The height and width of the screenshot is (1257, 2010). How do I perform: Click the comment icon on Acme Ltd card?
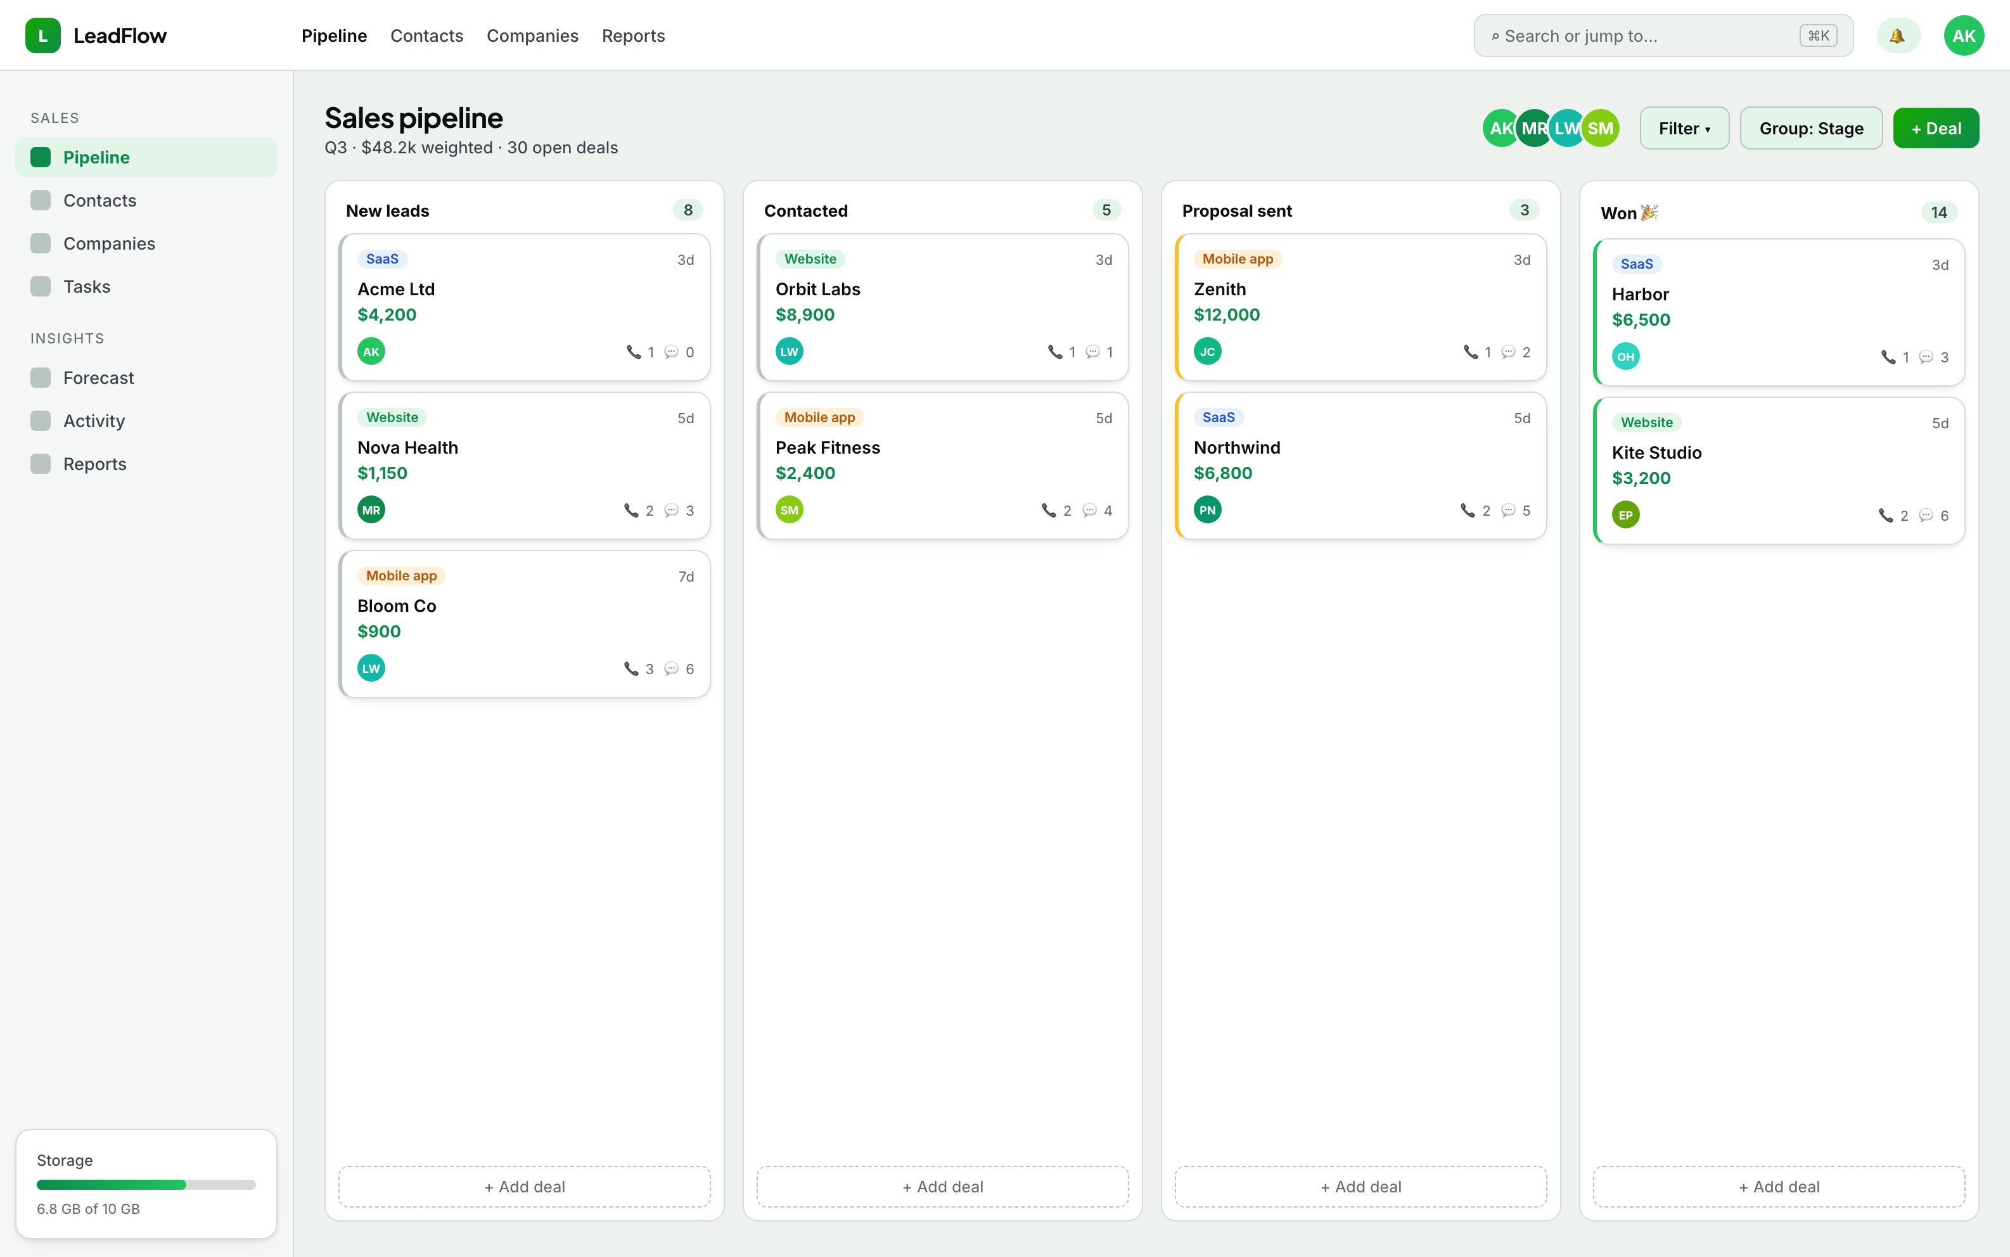click(671, 352)
